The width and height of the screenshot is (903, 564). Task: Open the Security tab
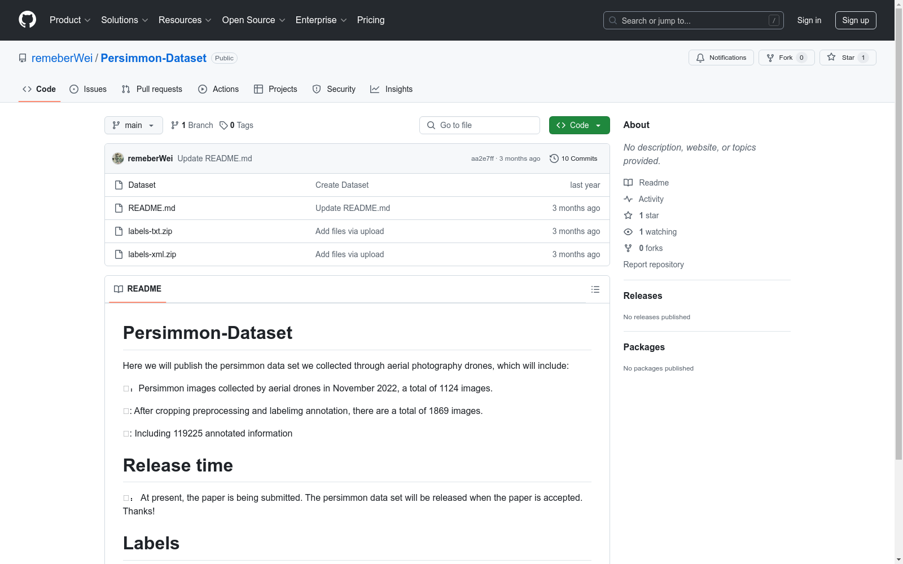334,89
